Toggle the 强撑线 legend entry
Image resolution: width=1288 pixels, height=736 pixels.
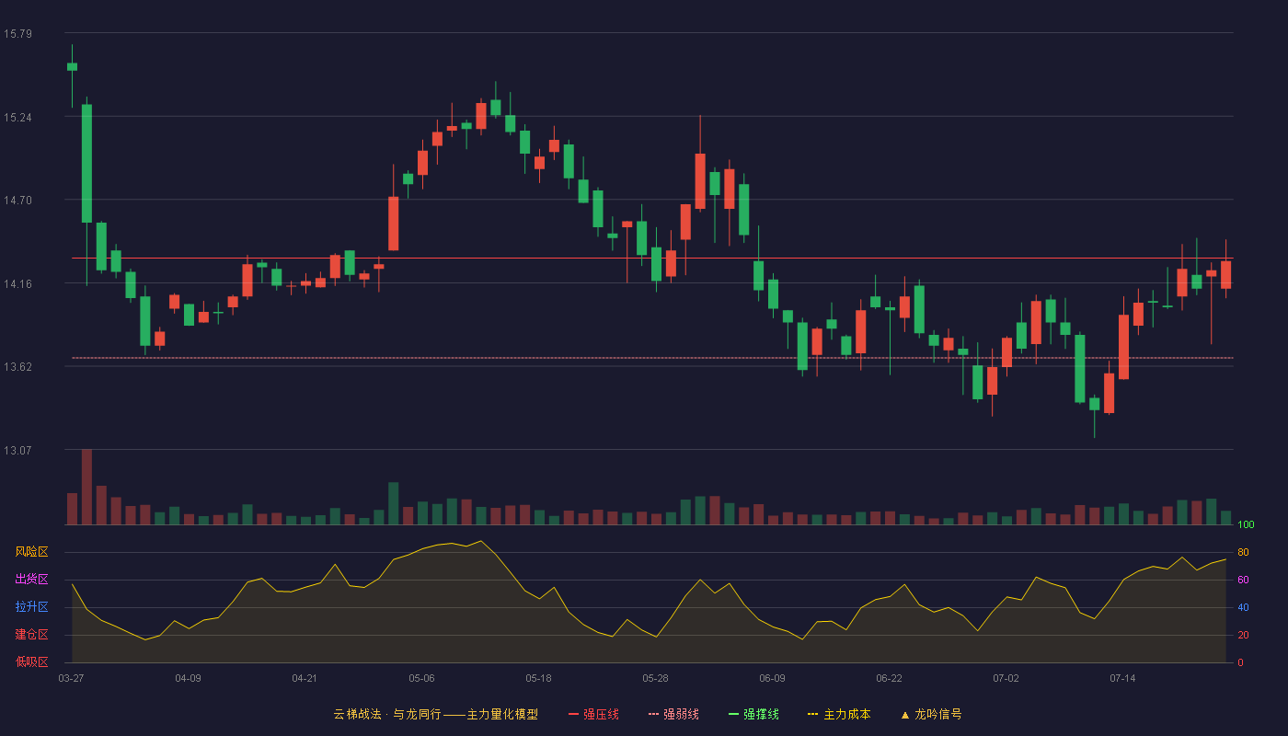click(x=753, y=714)
